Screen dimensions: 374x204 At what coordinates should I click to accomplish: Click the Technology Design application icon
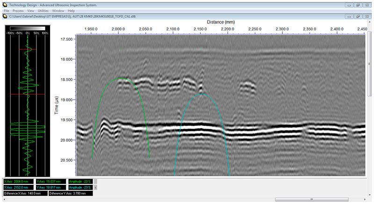[5, 4]
